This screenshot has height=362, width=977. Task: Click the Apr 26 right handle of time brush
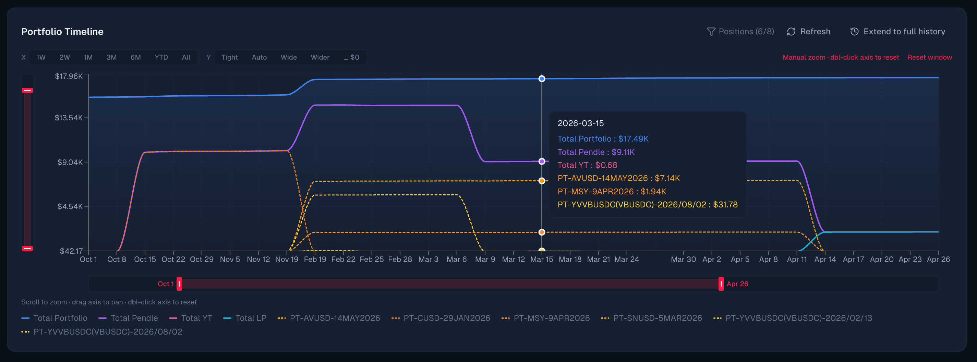coord(721,284)
